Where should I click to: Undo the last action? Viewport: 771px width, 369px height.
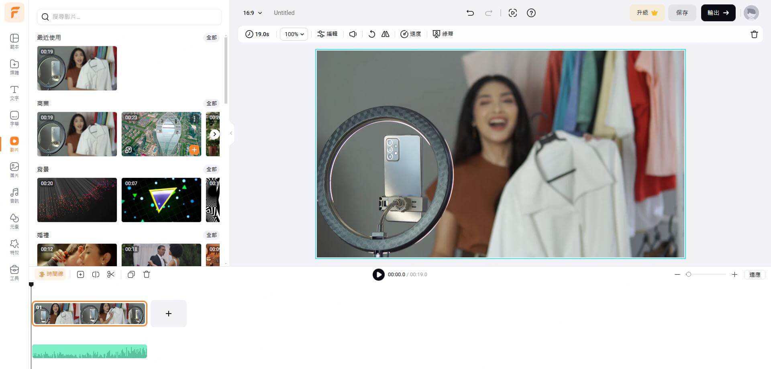point(470,13)
